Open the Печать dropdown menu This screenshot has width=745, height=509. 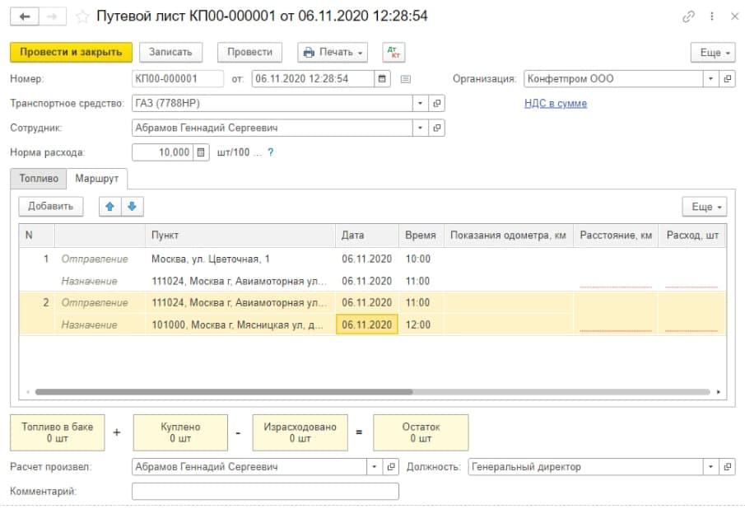point(333,52)
